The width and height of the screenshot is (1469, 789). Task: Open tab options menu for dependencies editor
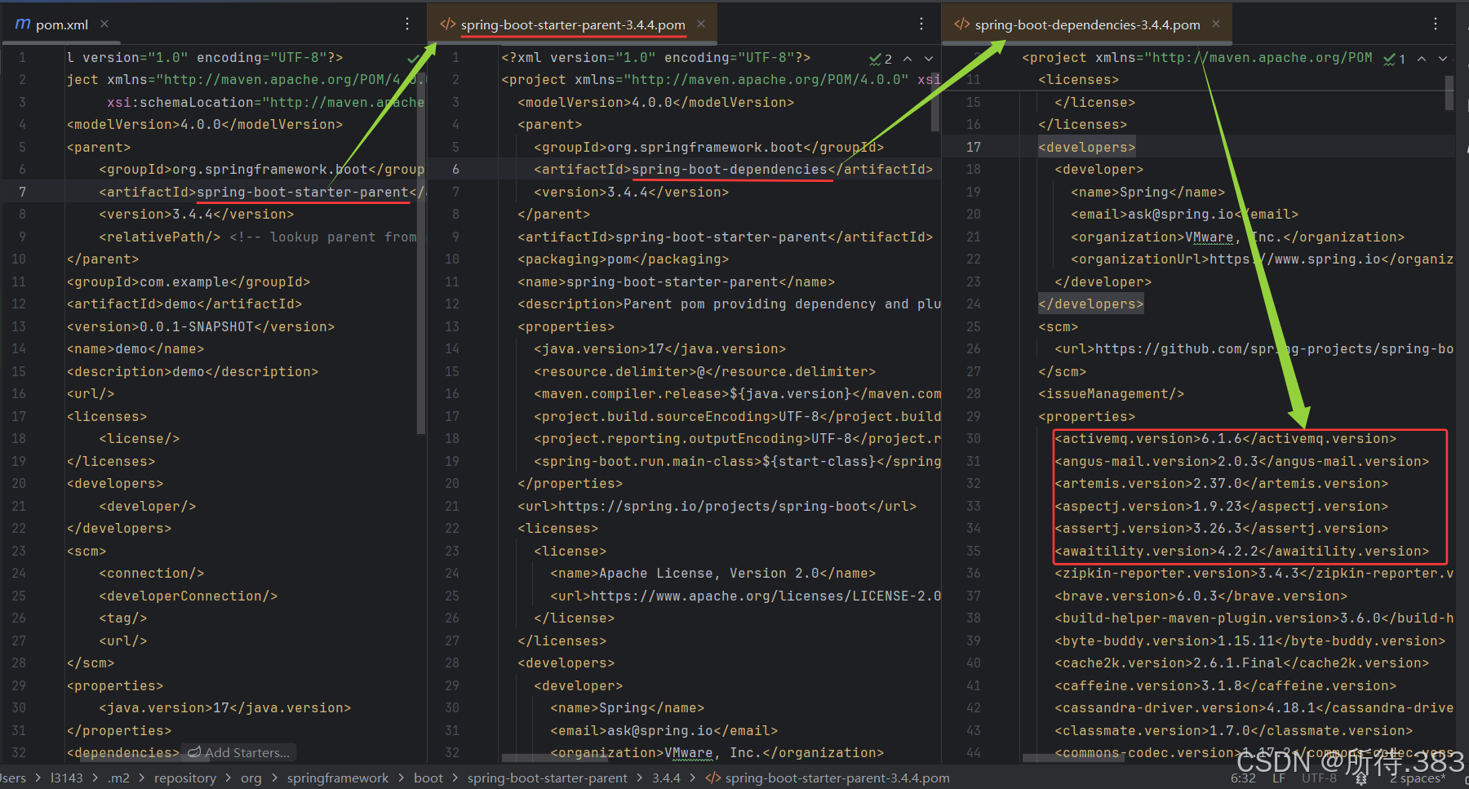point(1436,24)
